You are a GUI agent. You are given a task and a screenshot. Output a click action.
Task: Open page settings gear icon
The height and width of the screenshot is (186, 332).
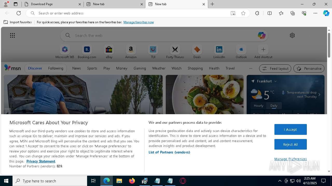click(x=292, y=35)
